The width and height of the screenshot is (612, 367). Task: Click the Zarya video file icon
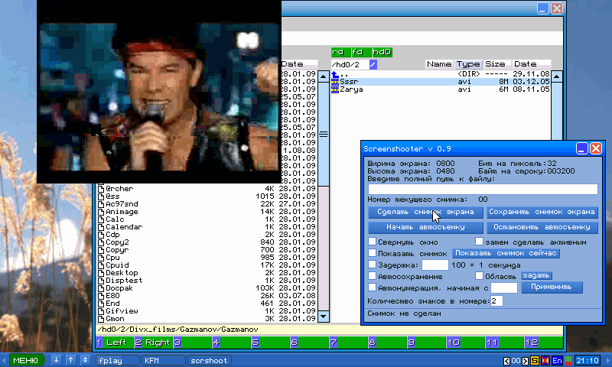[x=335, y=89]
